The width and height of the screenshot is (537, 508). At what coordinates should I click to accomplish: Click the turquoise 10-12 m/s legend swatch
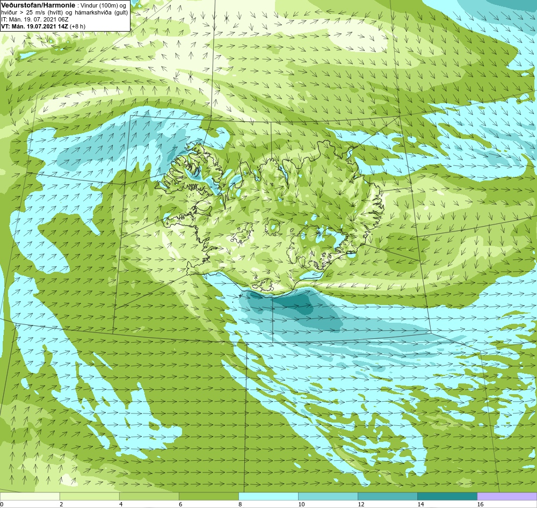[x=328, y=496]
